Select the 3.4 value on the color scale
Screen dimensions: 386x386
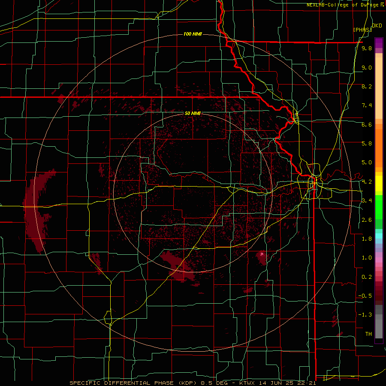click(367, 200)
